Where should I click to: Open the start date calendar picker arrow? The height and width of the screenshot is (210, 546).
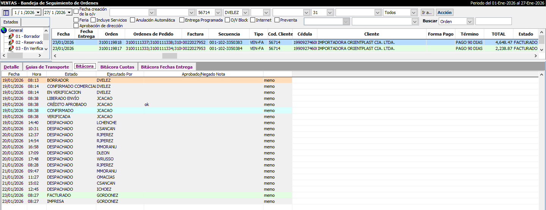(x=38, y=12)
